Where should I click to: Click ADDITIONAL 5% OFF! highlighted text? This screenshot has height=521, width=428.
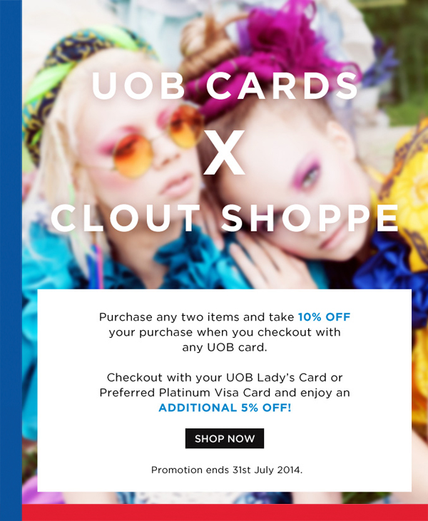pyautogui.click(x=225, y=408)
